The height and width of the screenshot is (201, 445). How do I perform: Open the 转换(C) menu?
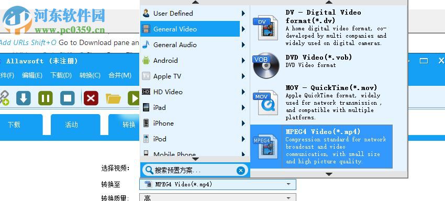click(90, 75)
